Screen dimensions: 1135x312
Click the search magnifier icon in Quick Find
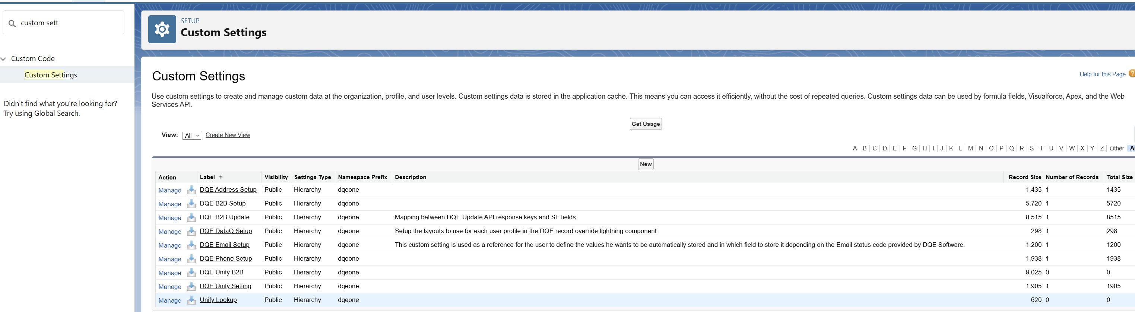click(12, 23)
